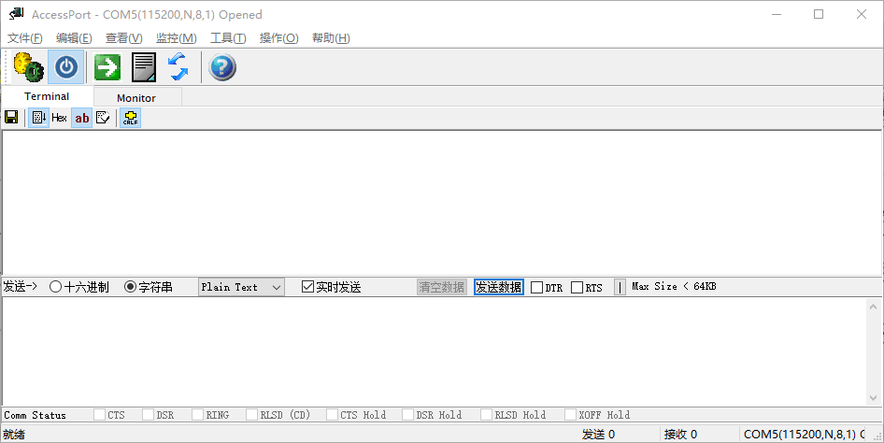Screen dimensions: 884x443
Task: Save terminal data with the floppy disk icon
Action: click(11, 118)
